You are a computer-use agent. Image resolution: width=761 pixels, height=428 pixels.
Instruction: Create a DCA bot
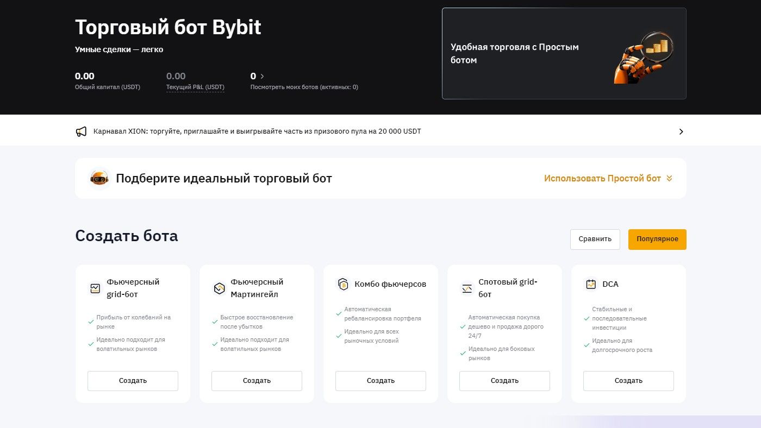tap(628, 381)
